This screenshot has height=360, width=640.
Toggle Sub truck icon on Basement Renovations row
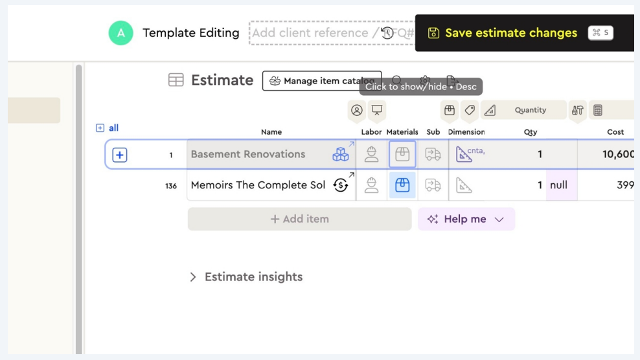[x=433, y=154]
